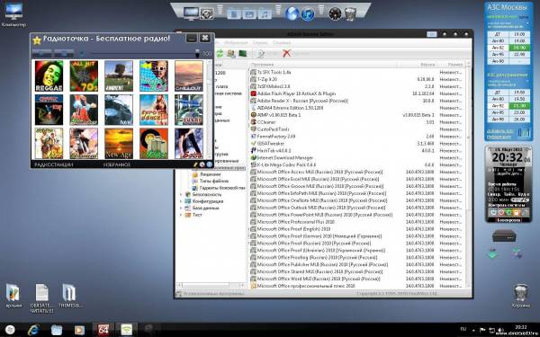Adjust the Радиоточка volume slider handle

(x=197, y=53)
